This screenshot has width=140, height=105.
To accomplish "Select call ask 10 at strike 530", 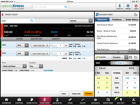I will 107,78.
